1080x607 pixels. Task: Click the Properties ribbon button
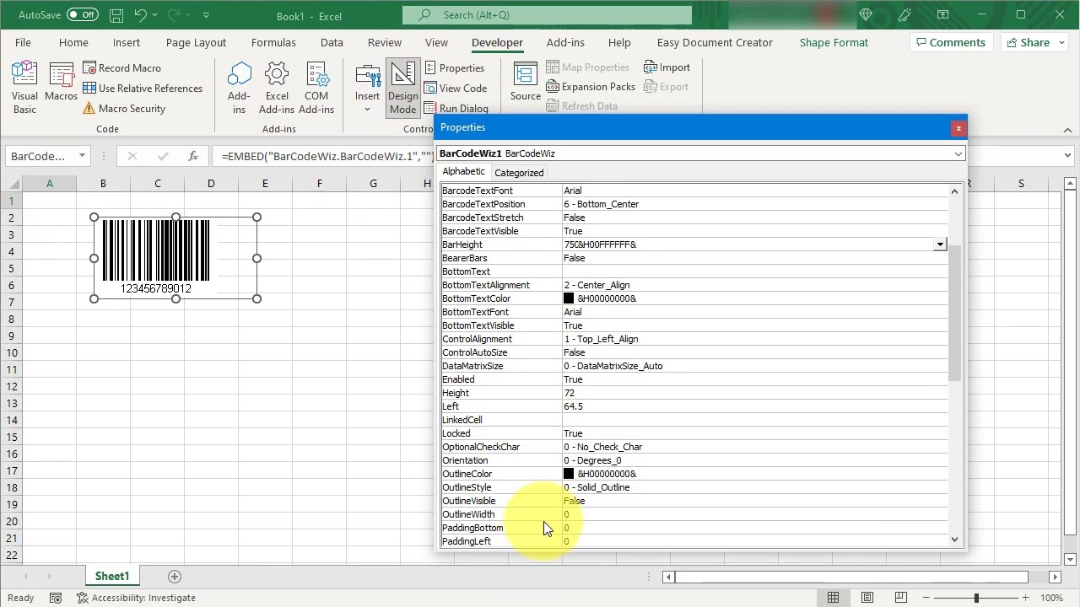coord(455,67)
